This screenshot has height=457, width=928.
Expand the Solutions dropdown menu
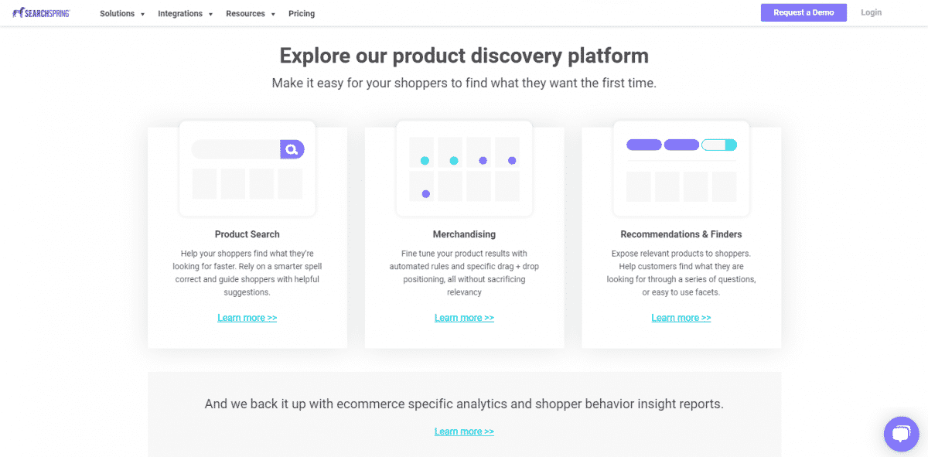click(x=122, y=13)
